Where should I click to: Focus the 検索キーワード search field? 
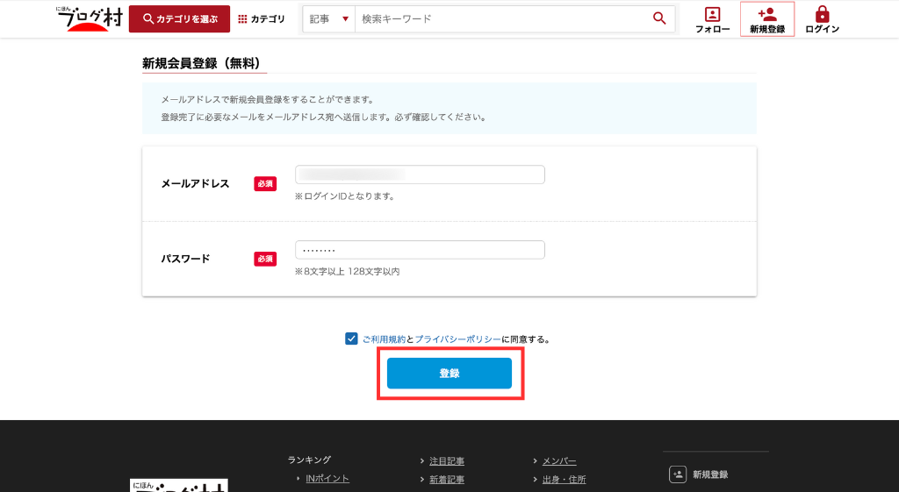[501, 19]
